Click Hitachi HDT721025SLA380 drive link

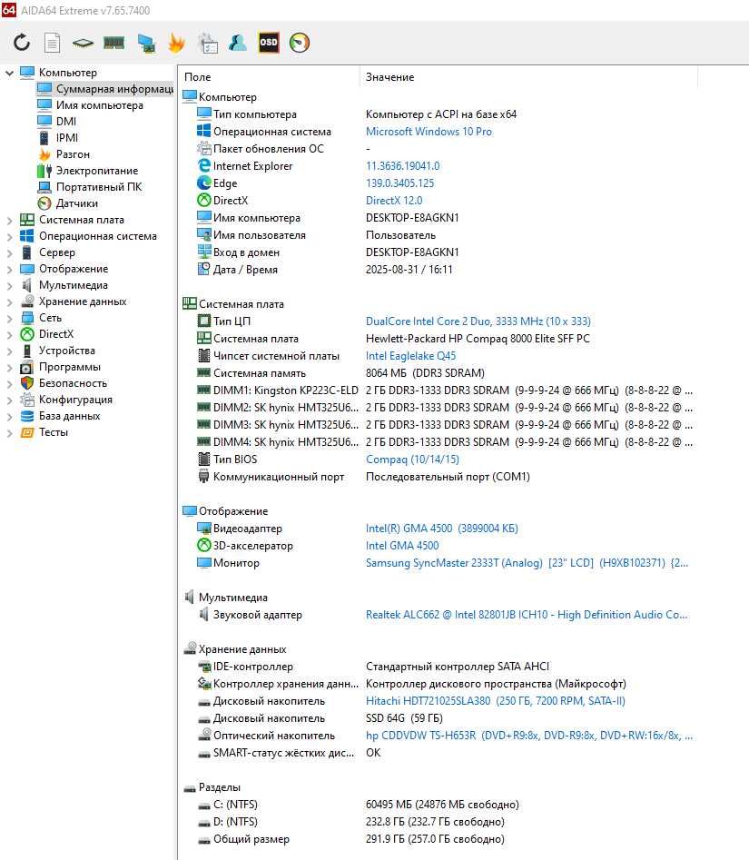[x=495, y=701]
